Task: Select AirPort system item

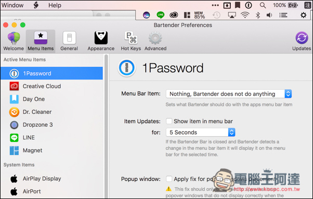Action: (x=51, y=191)
